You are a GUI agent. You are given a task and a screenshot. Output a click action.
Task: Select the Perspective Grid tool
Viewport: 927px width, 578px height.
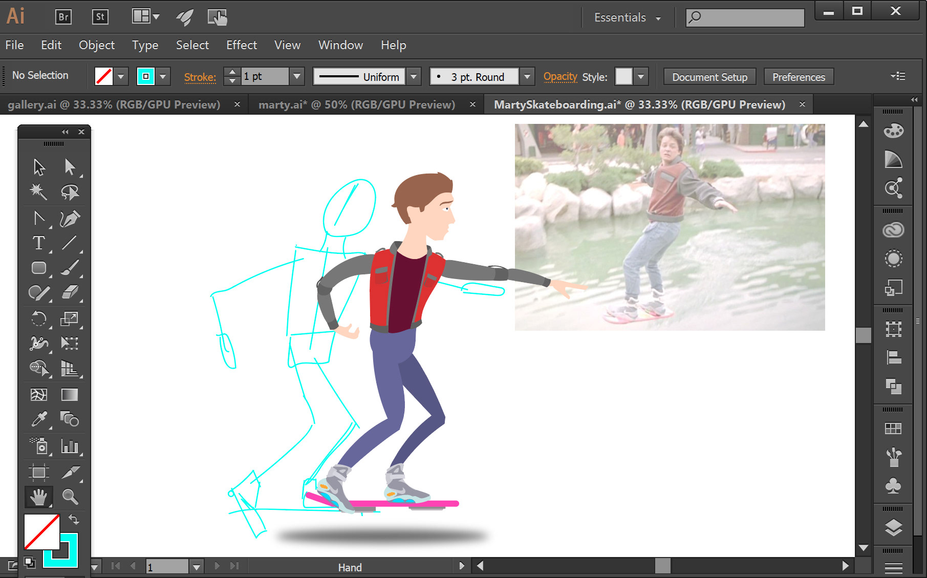pos(70,368)
